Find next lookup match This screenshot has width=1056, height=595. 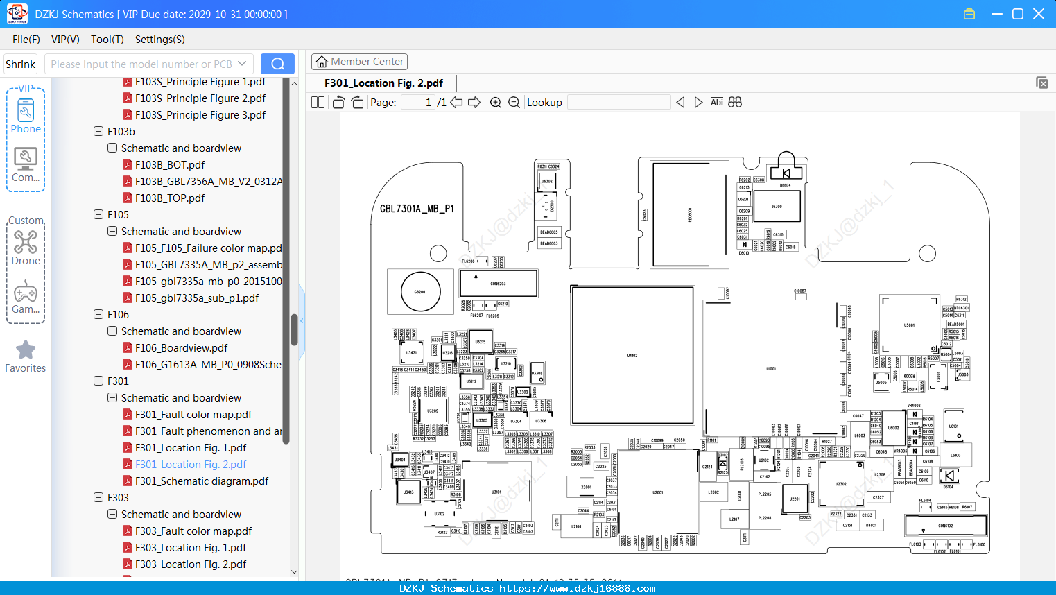[698, 103]
